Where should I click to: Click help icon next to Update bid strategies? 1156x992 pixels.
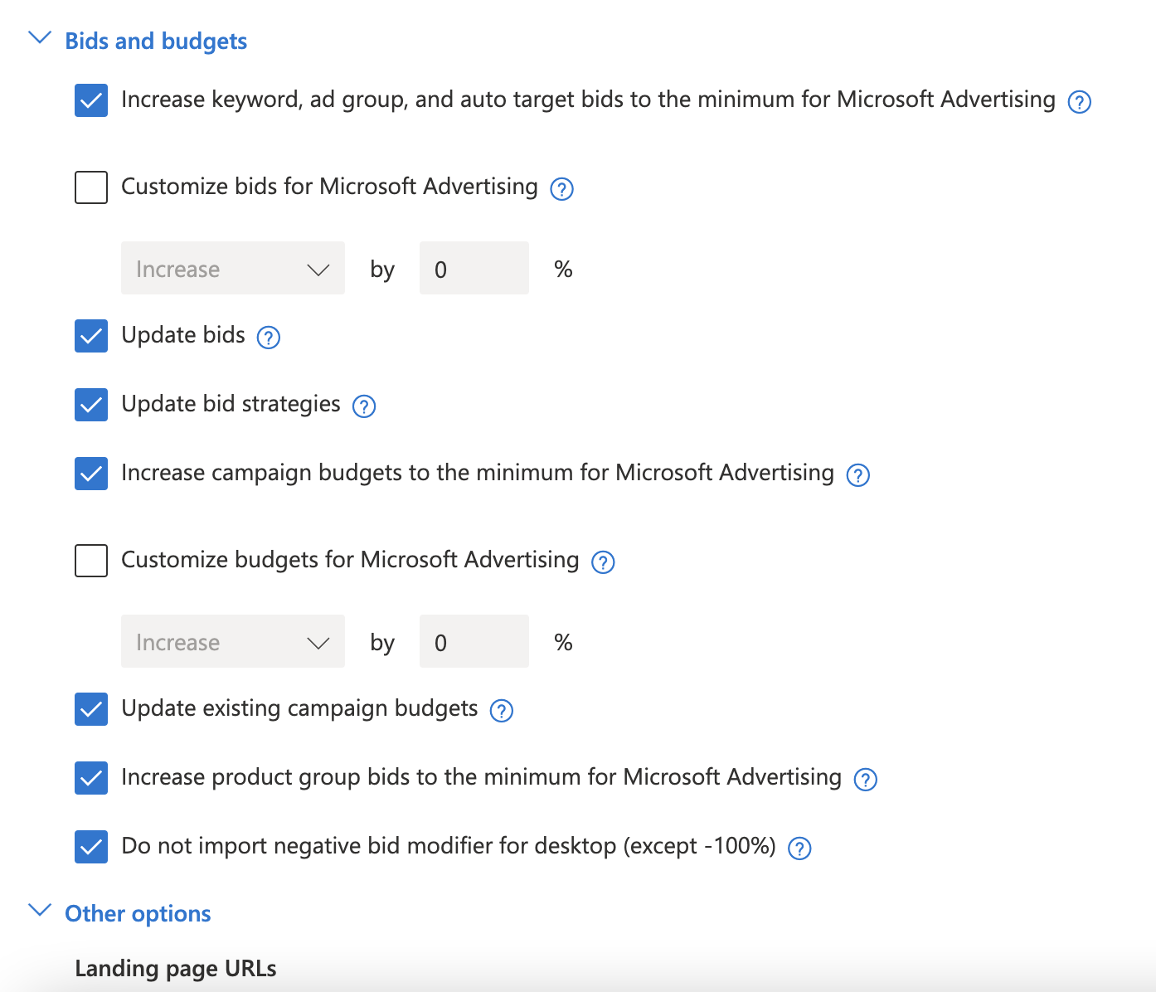pos(363,406)
